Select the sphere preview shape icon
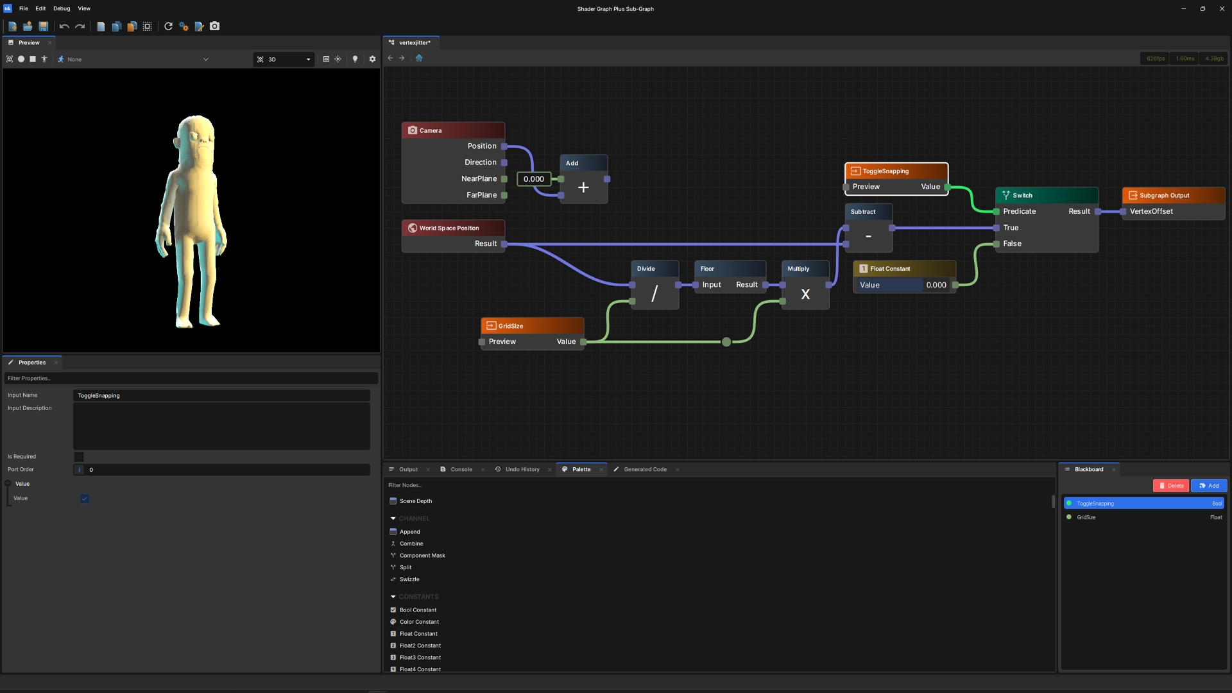The image size is (1232, 693). pyautogui.click(x=21, y=59)
